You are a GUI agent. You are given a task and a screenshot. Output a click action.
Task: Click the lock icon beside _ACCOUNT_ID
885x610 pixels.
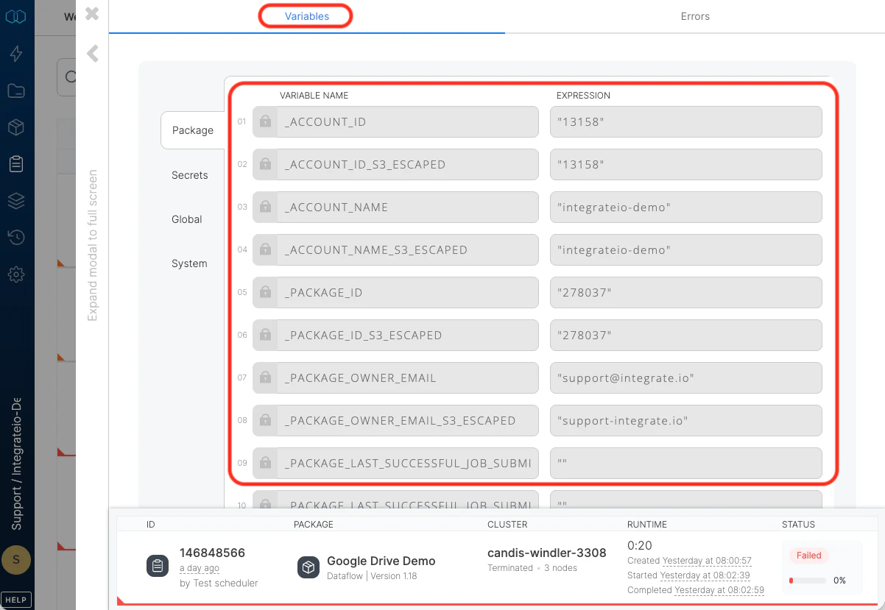265,122
